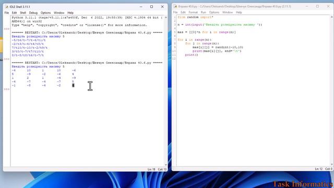Click the IDLE Shell Python title icon

7,7
